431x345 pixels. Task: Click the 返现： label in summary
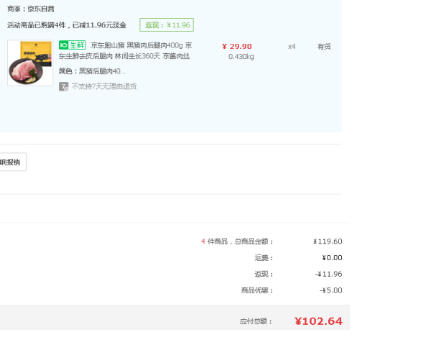tap(264, 274)
